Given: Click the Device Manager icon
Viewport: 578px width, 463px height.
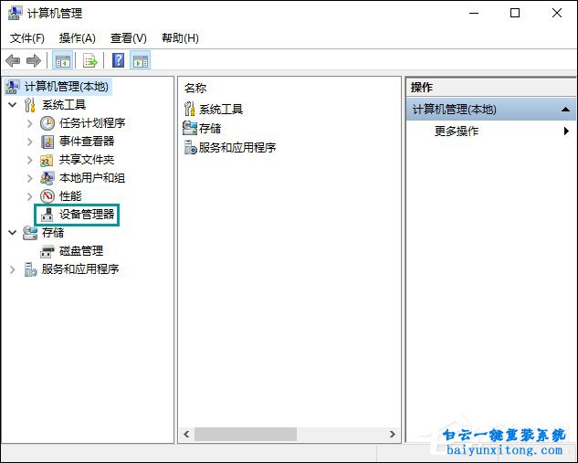Looking at the screenshot, I should point(47,215).
